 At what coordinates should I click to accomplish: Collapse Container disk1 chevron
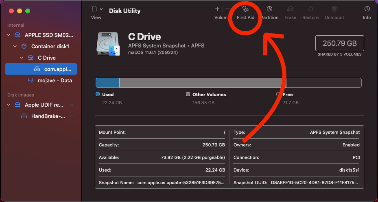click(15, 46)
